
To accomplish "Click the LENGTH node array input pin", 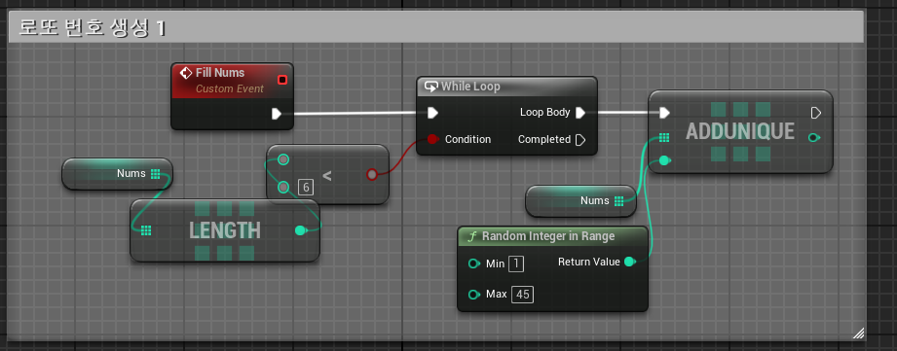I will 146,230.
